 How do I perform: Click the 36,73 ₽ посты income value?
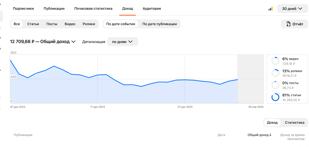coord(288,88)
